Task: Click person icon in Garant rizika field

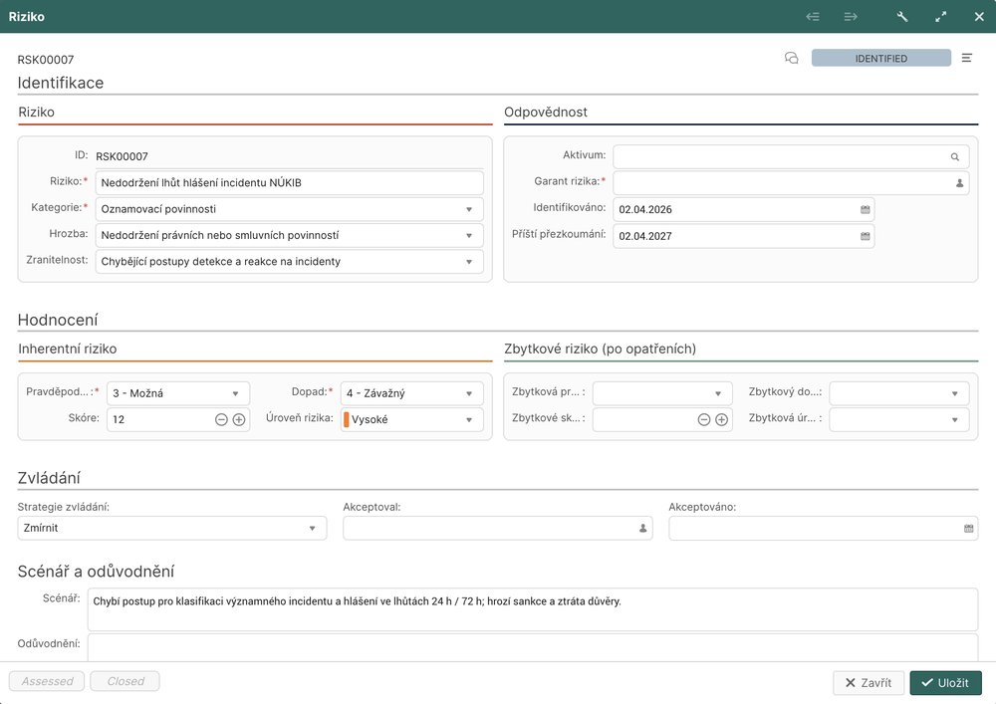Action: click(x=959, y=183)
